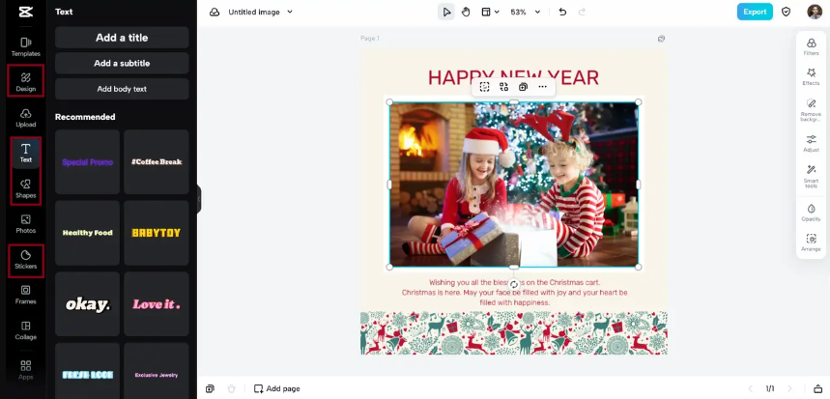Collapse the left panel using handle
The image size is (830, 399).
(x=199, y=198)
